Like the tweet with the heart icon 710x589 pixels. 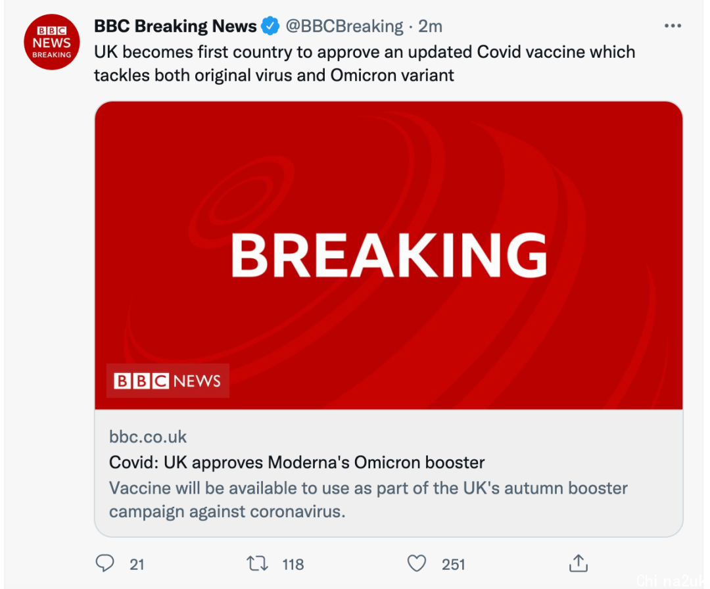pyautogui.click(x=416, y=563)
